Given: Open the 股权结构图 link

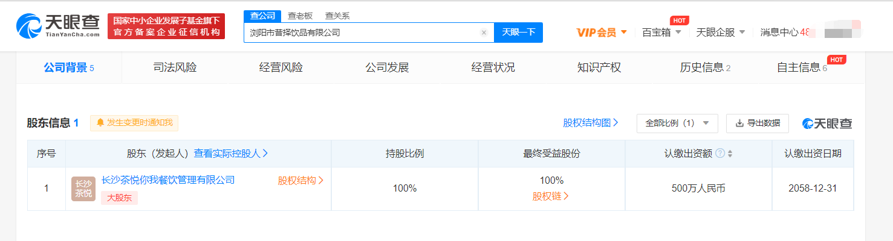Looking at the screenshot, I should 590,123.
